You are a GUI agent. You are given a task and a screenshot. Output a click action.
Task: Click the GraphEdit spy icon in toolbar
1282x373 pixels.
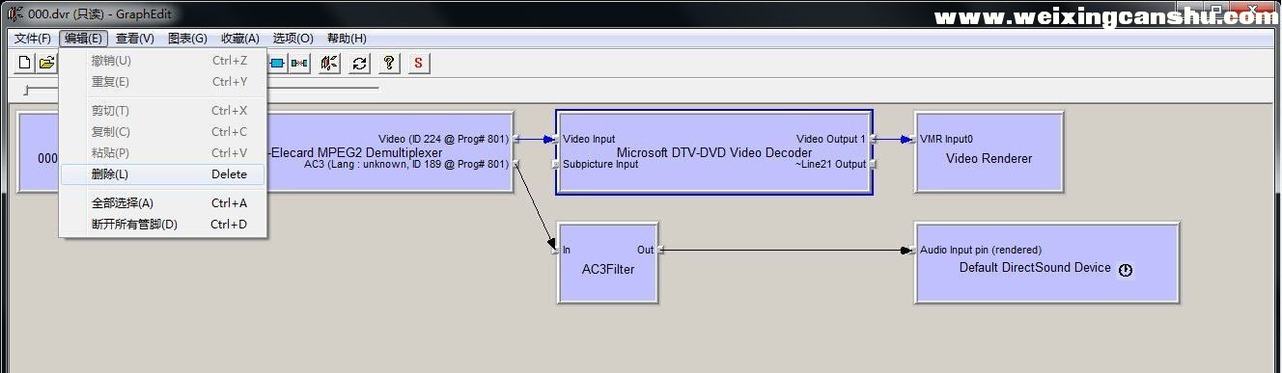pyautogui.click(x=329, y=64)
